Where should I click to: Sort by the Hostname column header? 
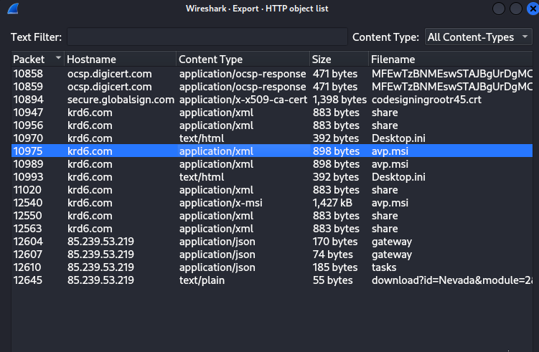coord(120,60)
